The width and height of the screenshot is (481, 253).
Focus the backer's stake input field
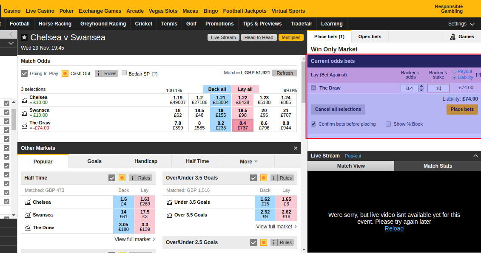438,88
